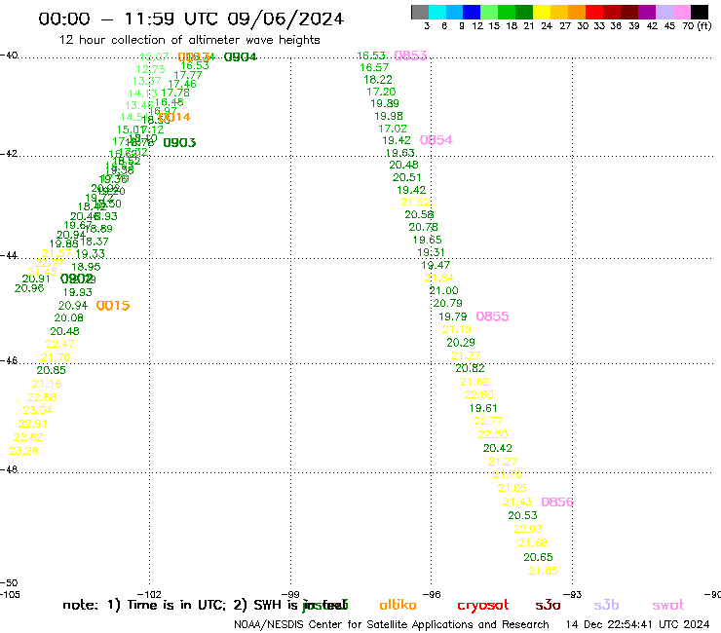Select the pink legend swatch
Screen dimensions: 721x633
pyautogui.click(x=681, y=12)
